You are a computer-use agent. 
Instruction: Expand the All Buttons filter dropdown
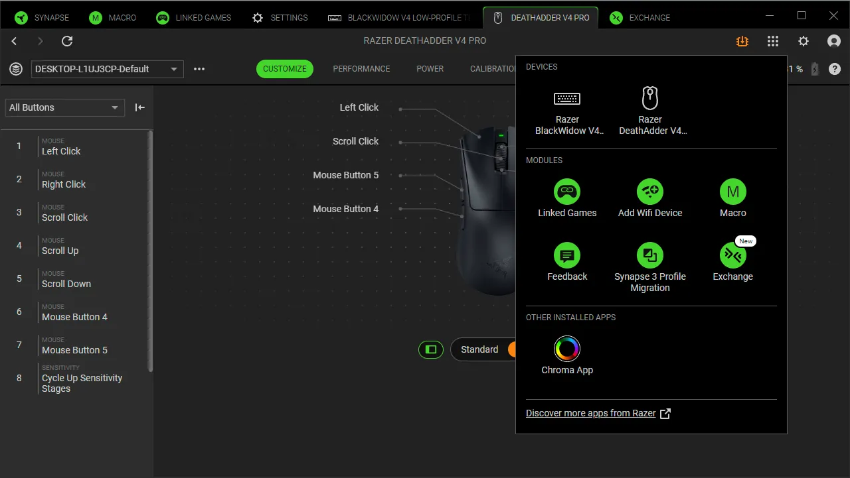tap(65, 107)
